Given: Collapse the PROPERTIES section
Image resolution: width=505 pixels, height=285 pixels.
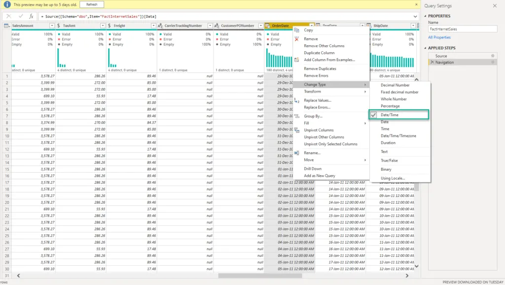Looking at the screenshot, I should 424,16.
